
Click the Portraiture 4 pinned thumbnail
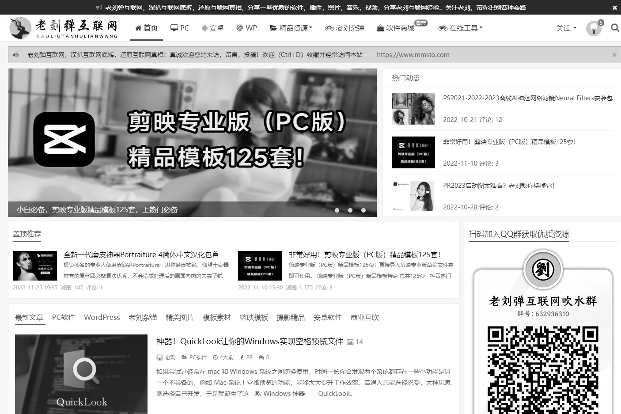pyautogui.click(x=35, y=266)
